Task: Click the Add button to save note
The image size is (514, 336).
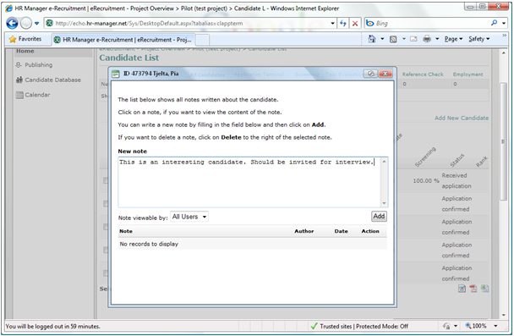Action: coord(379,216)
